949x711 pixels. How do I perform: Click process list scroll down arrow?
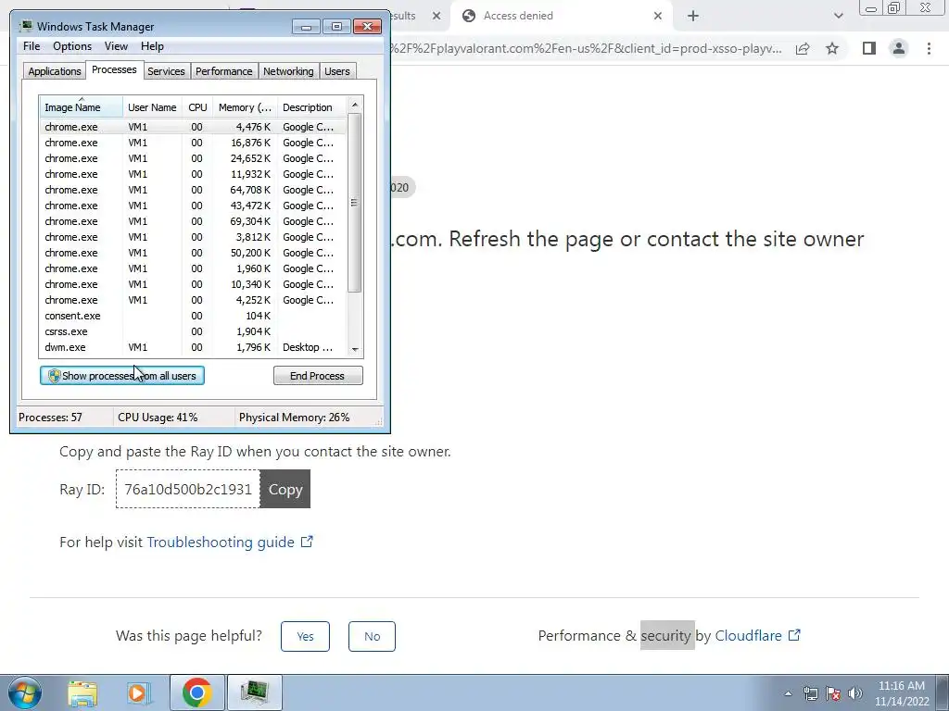355,349
